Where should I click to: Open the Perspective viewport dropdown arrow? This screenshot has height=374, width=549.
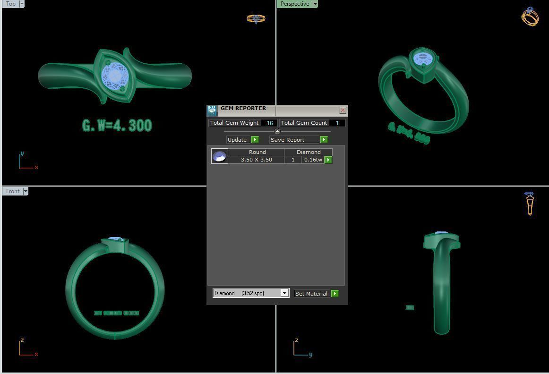click(x=315, y=4)
